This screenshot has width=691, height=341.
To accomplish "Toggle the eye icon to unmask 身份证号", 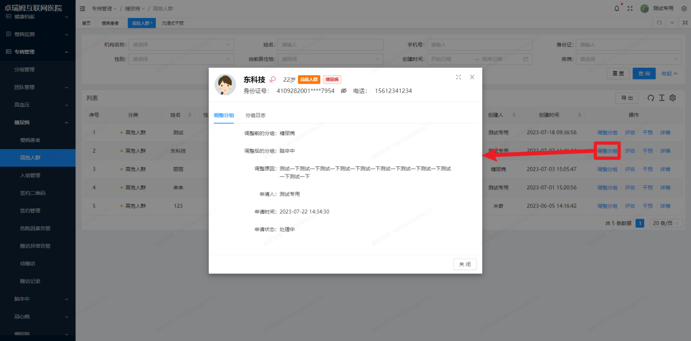I will click(343, 92).
